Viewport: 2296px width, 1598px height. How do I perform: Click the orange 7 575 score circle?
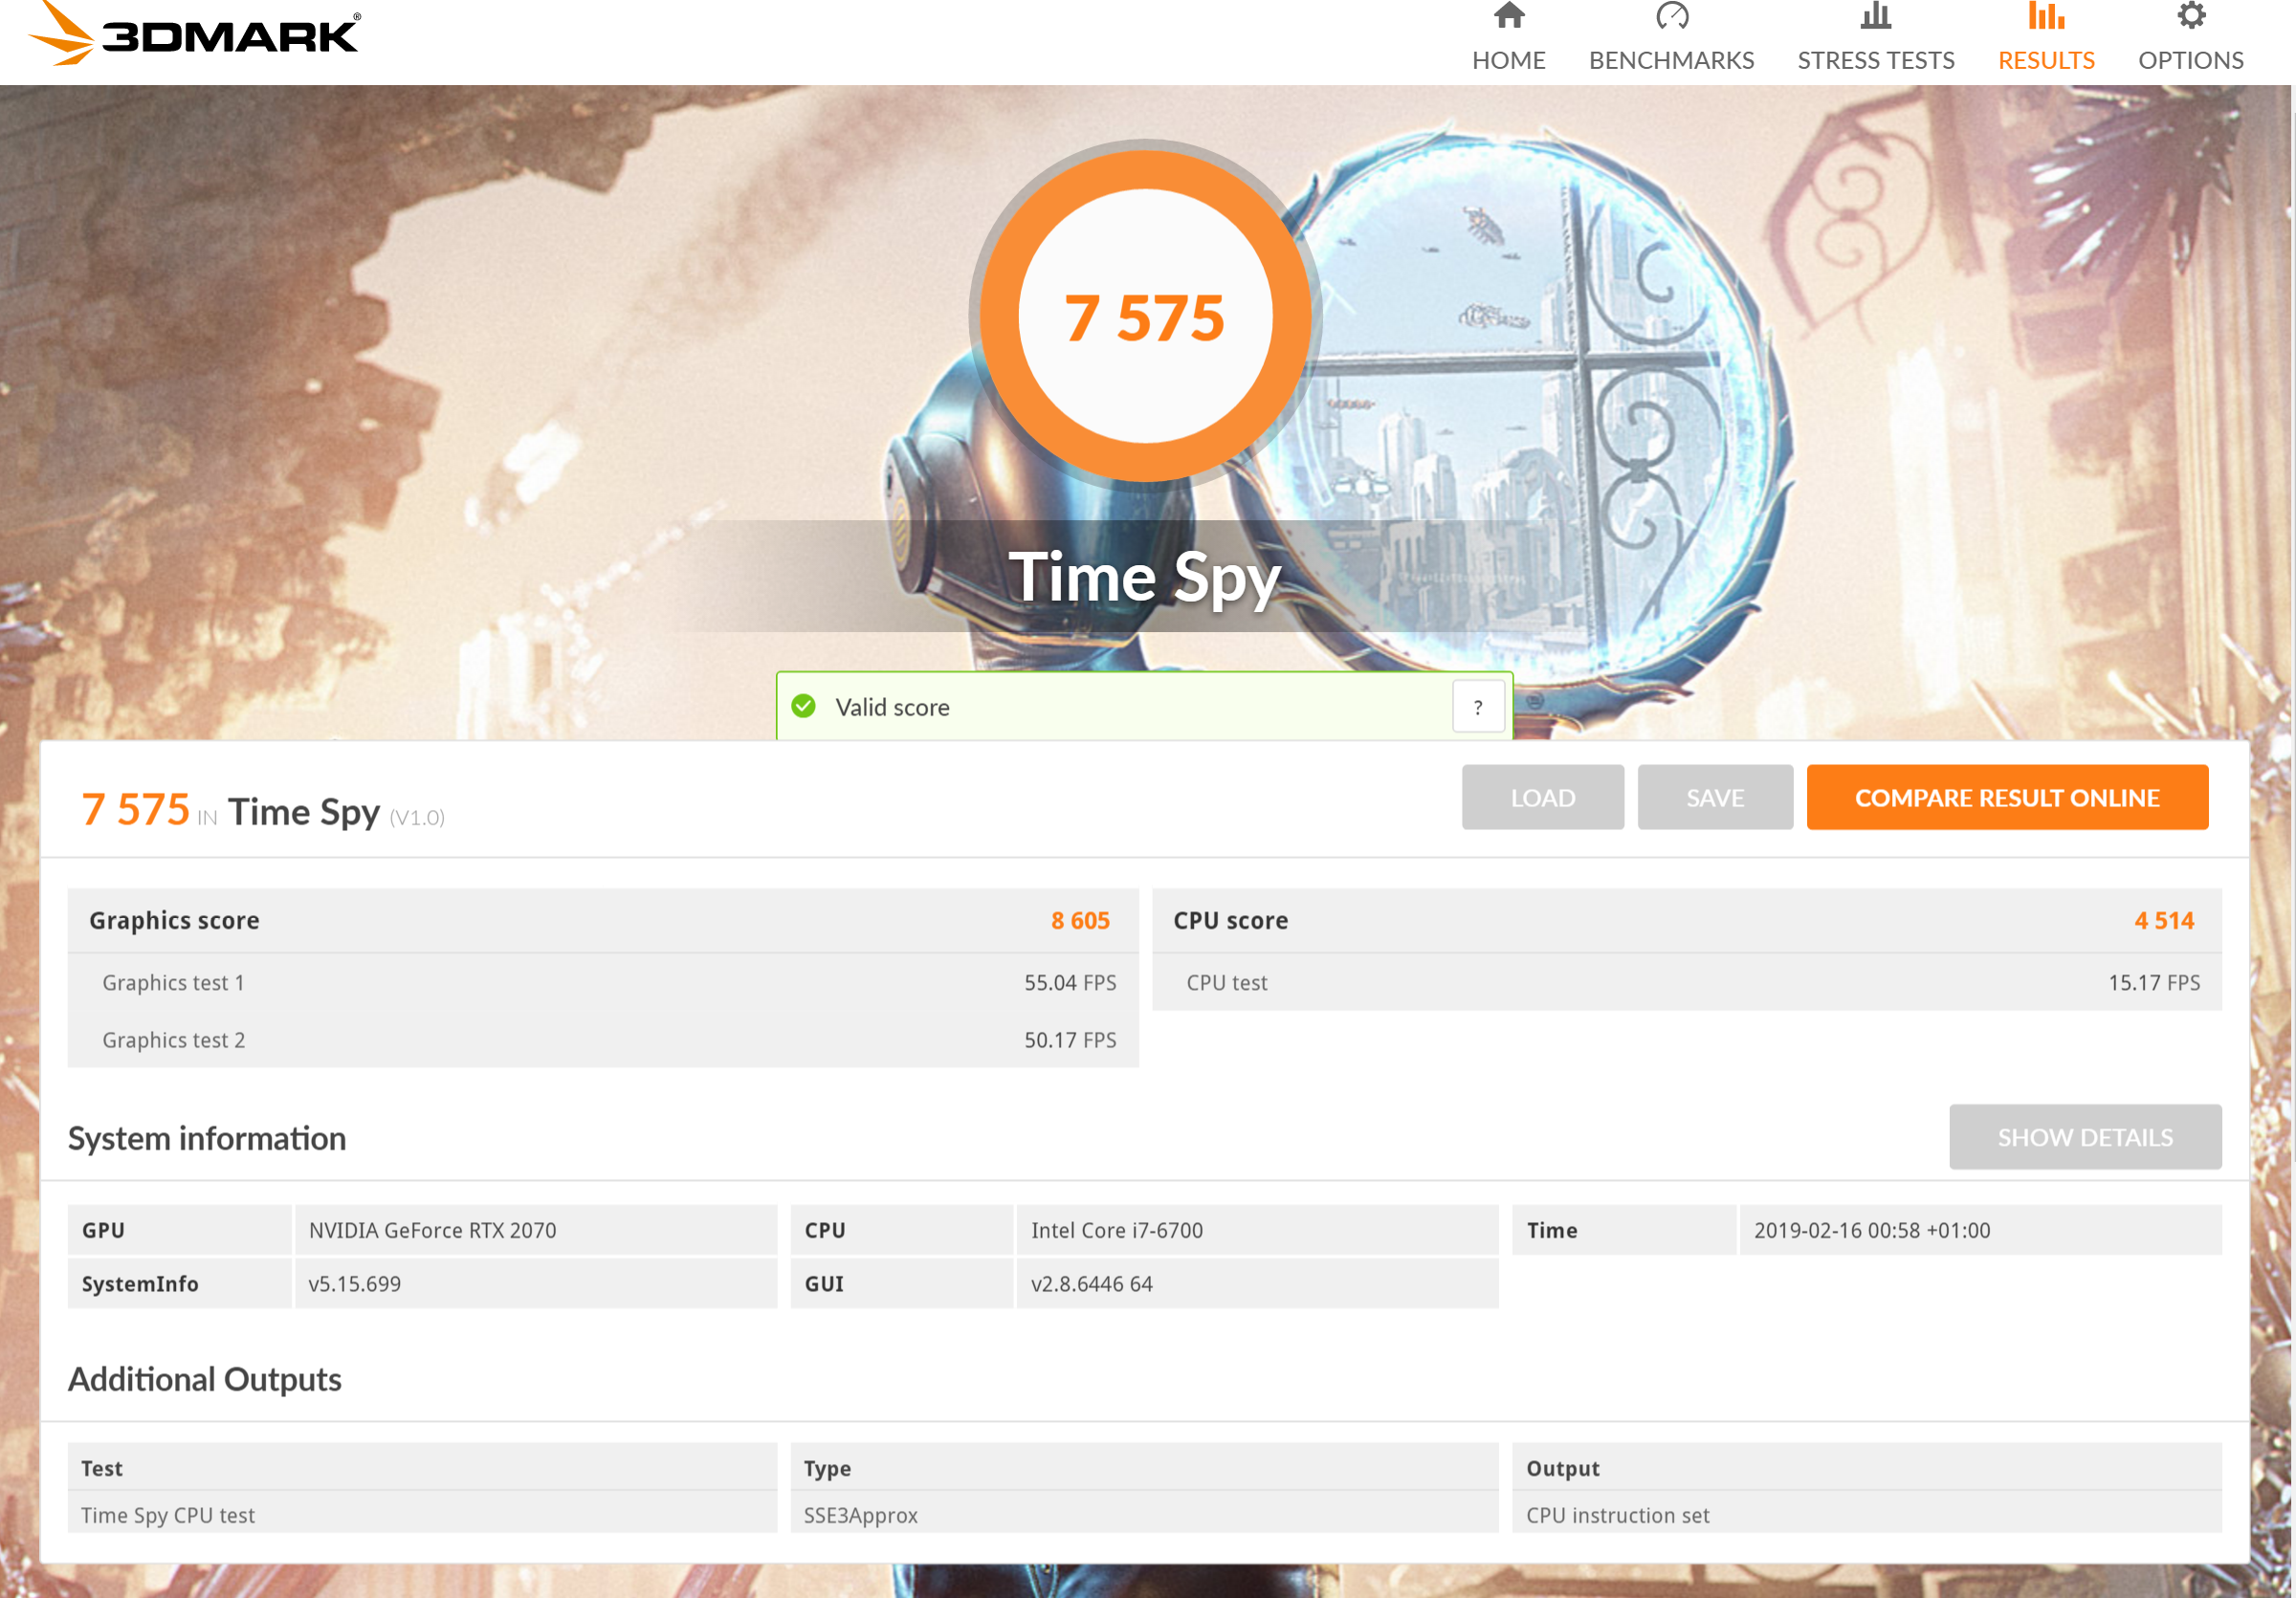(1144, 317)
